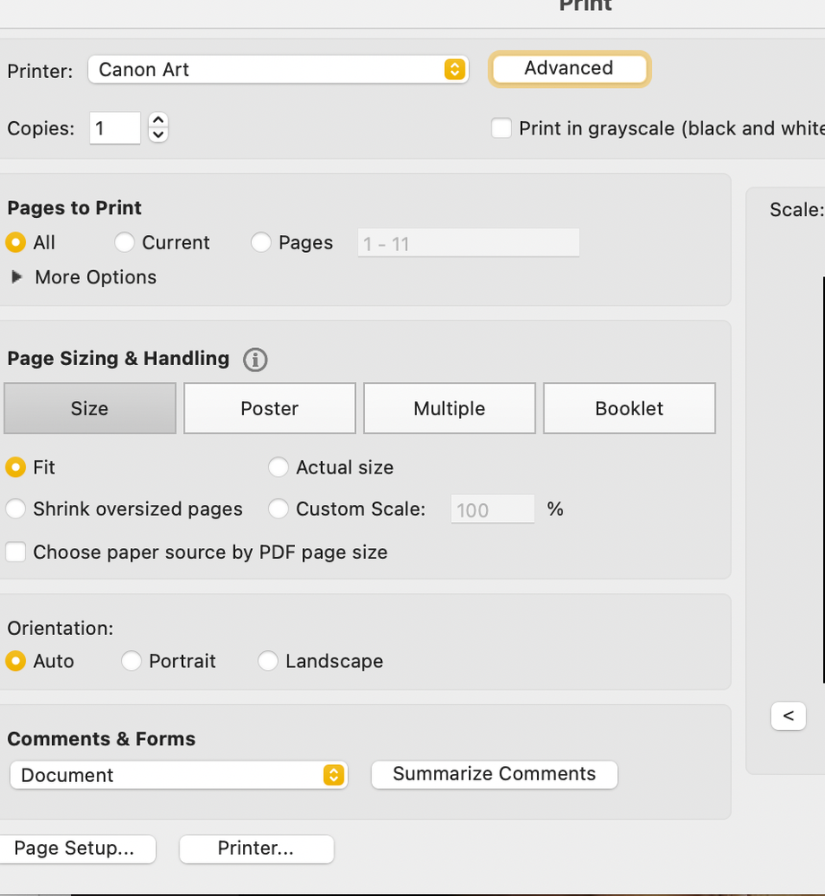
Task: Check Choose paper source by PDF page size
Action: click(x=16, y=552)
